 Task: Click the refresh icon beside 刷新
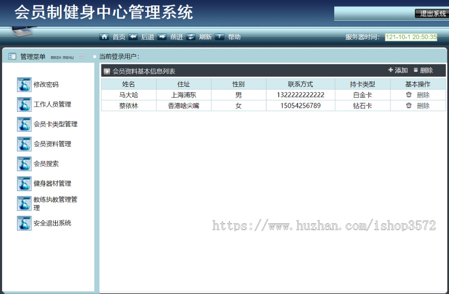(191, 36)
